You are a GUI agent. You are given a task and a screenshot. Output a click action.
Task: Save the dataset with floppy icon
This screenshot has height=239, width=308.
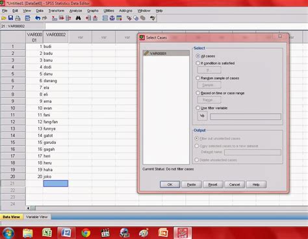[x=10, y=18]
